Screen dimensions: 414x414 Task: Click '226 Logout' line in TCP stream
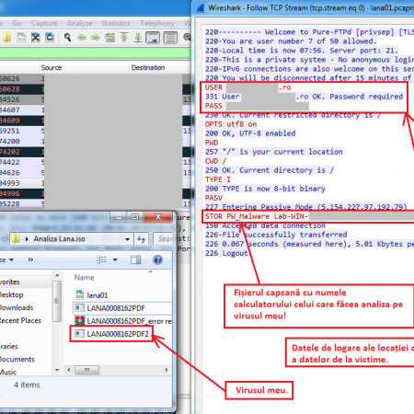coord(226,253)
